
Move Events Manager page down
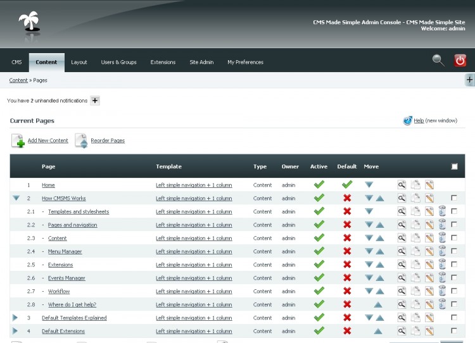pyautogui.click(x=369, y=278)
